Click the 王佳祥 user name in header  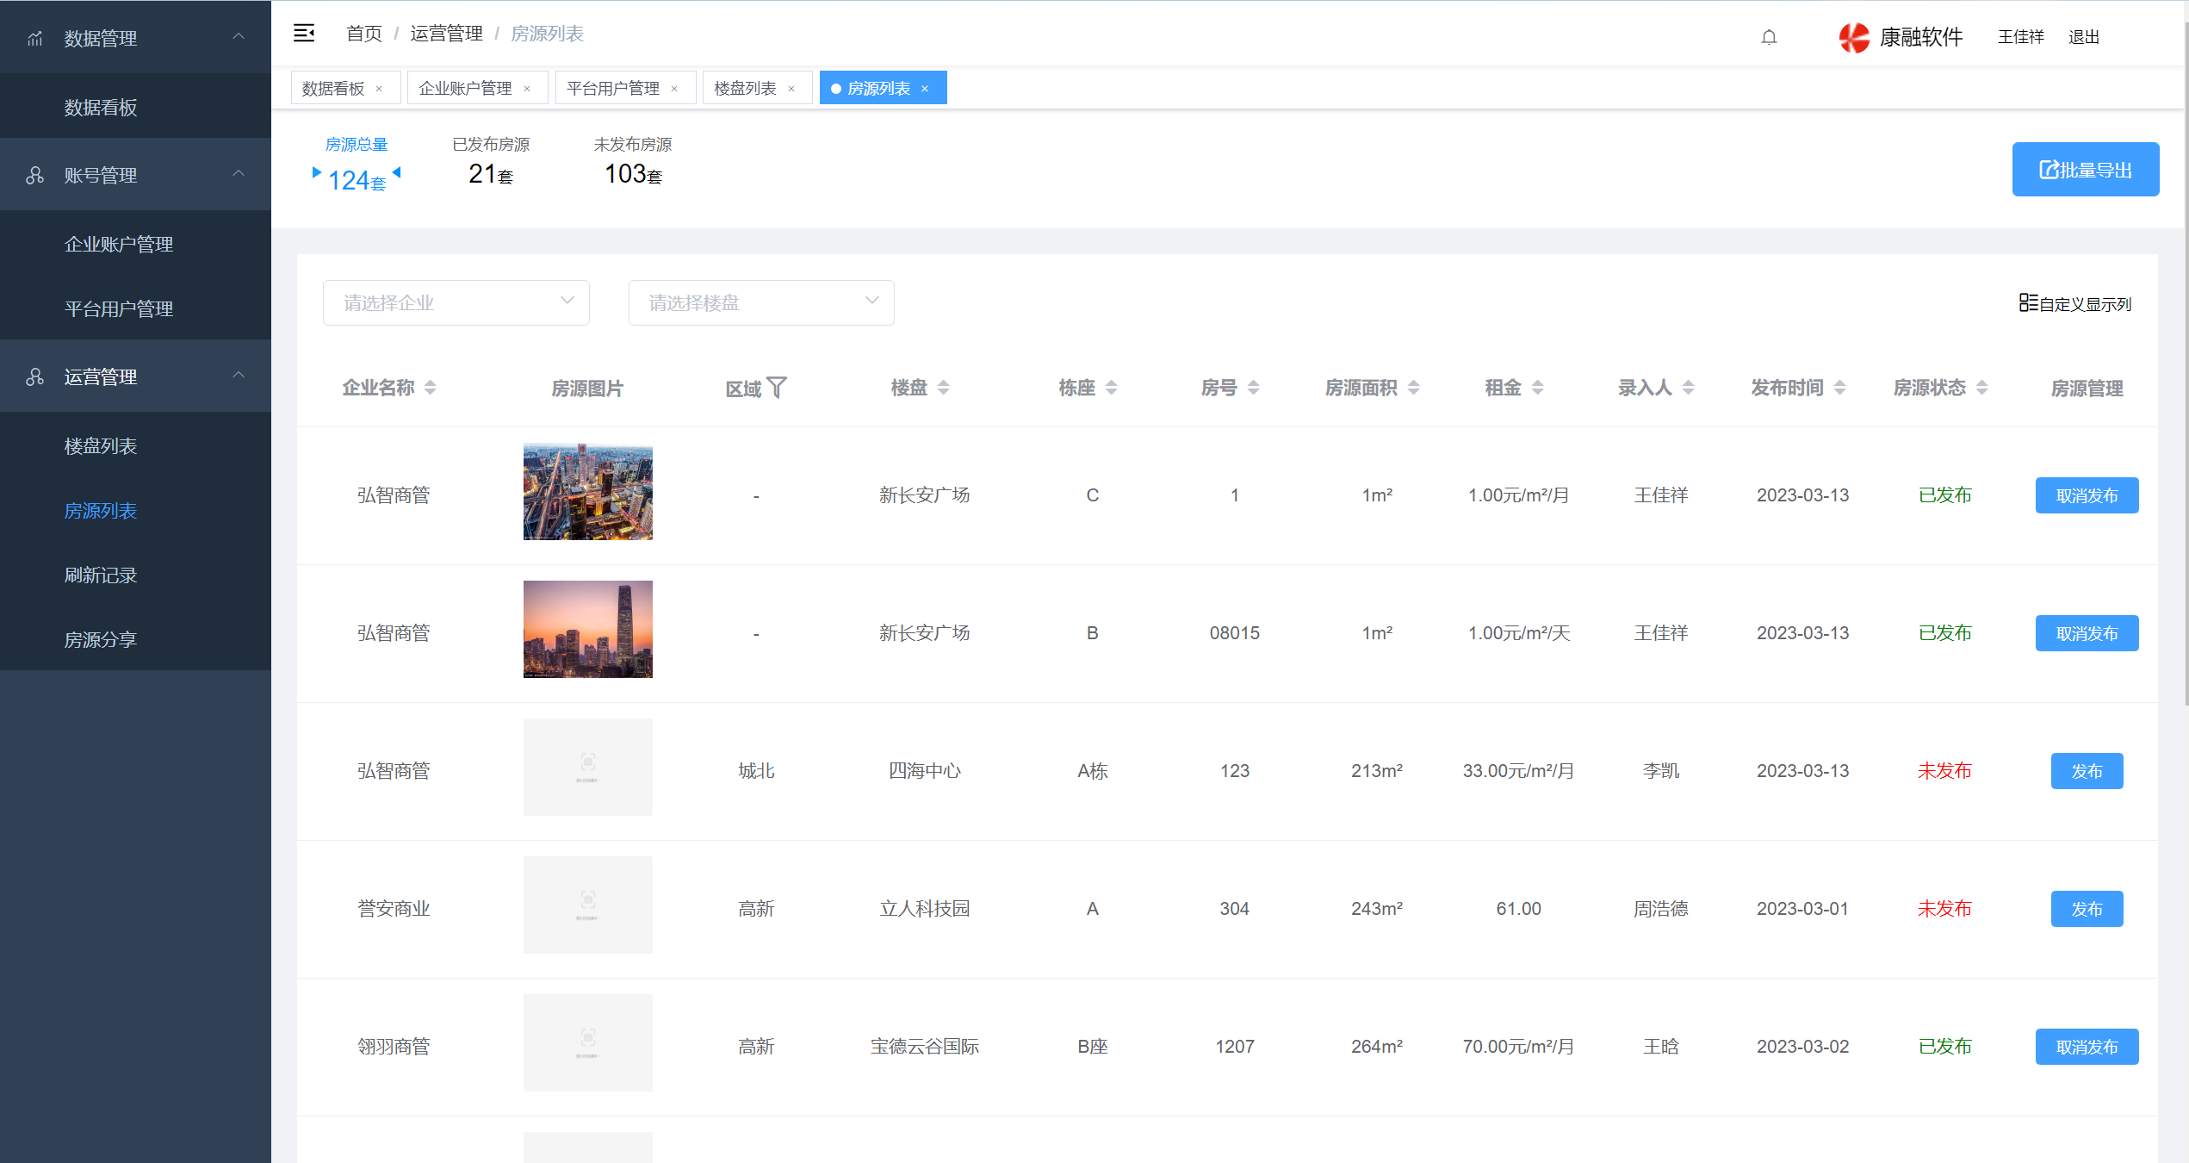click(x=2020, y=37)
